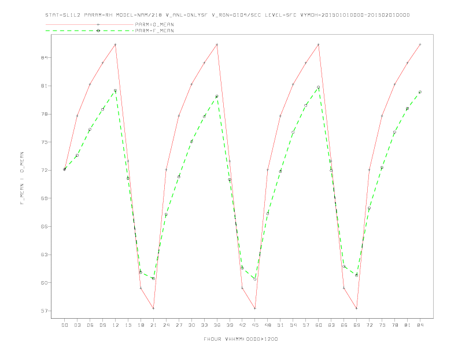Click x-axis tick label 81

click(x=408, y=325)
